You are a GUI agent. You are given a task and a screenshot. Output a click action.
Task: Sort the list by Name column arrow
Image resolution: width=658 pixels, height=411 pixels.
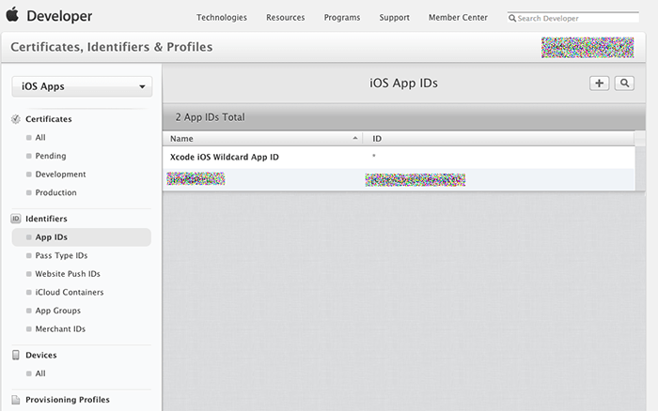tap(355, 138)
